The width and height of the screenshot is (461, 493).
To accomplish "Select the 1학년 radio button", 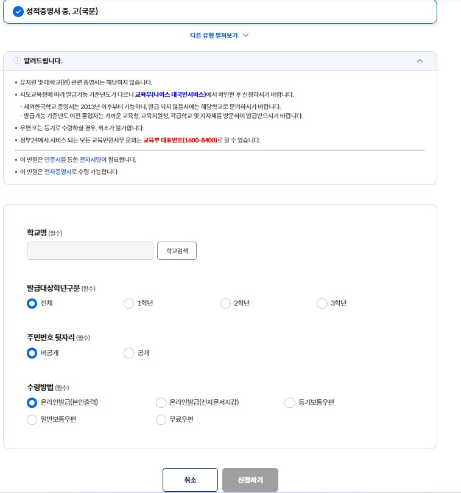I will (x=128, y=304).
